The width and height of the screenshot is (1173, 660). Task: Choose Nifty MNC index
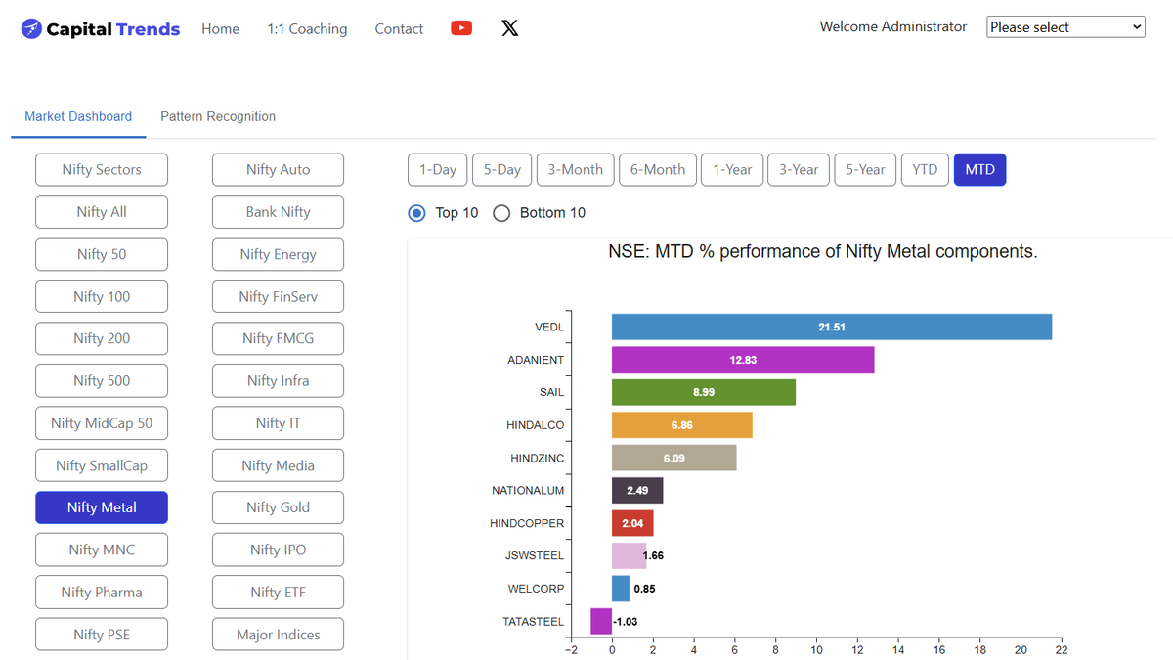[x=102, y=550]
